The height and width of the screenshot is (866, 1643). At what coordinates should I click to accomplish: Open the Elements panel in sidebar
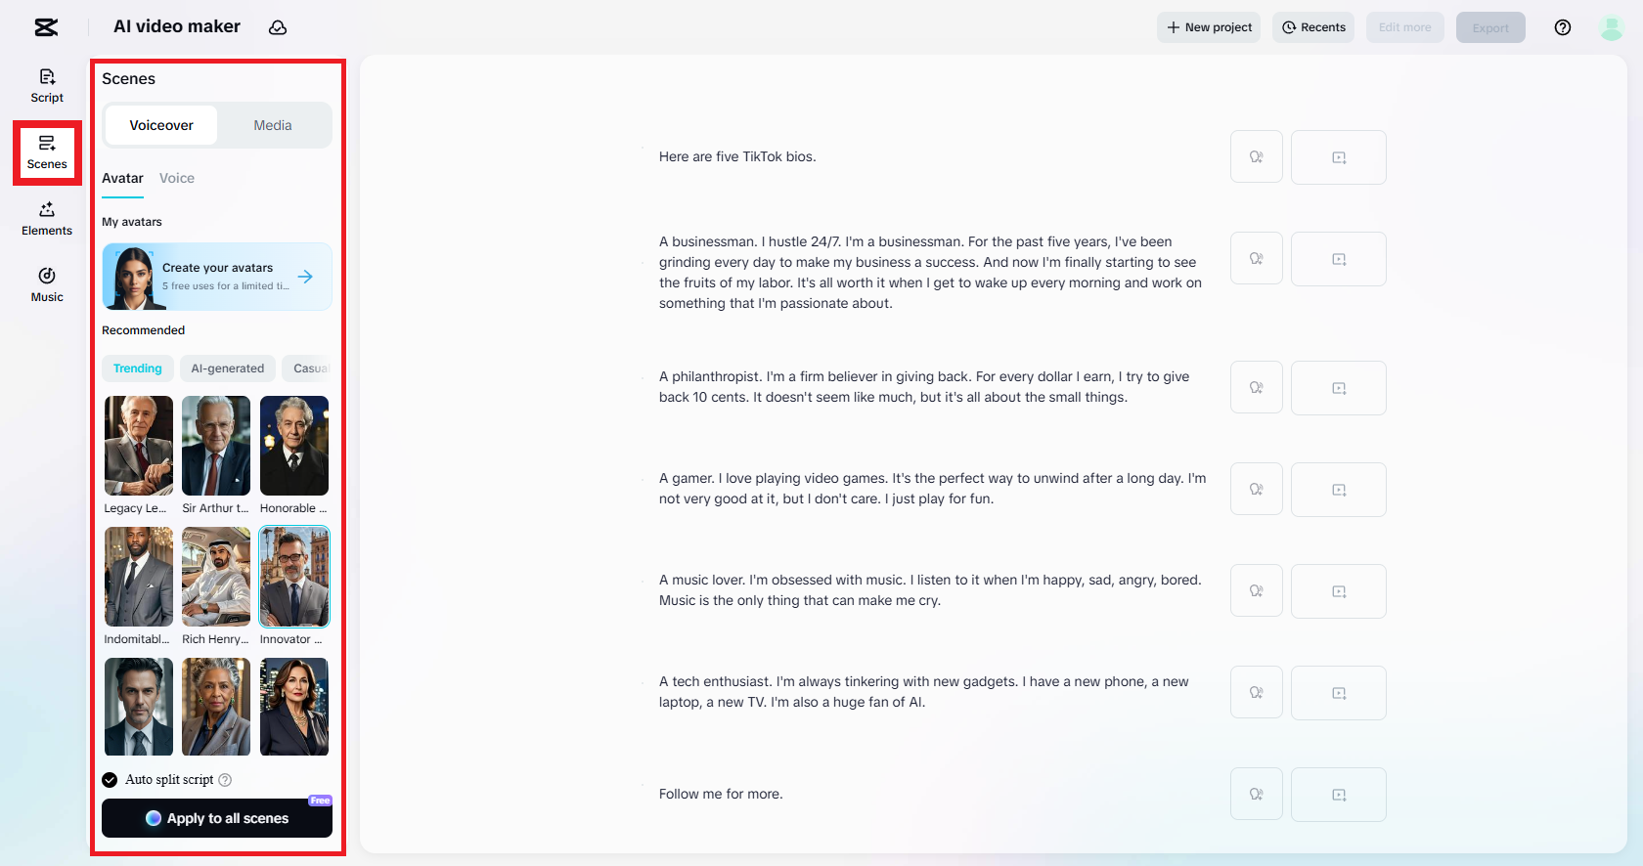[x=47, y=218]
